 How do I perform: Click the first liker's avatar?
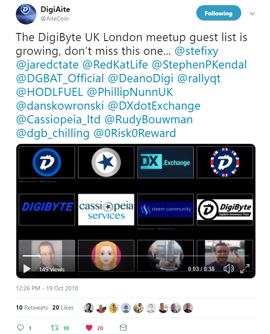89,308
